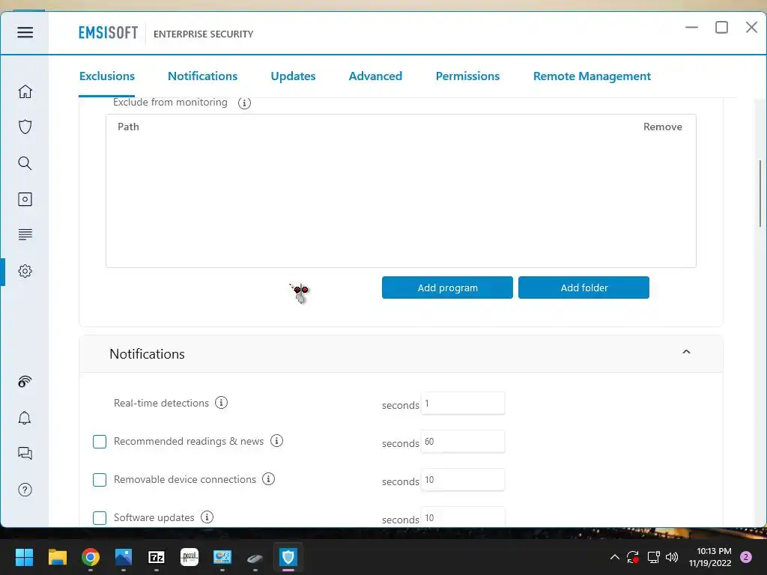
Task: Switch to the Notifications tab
Action: [202, 76]
